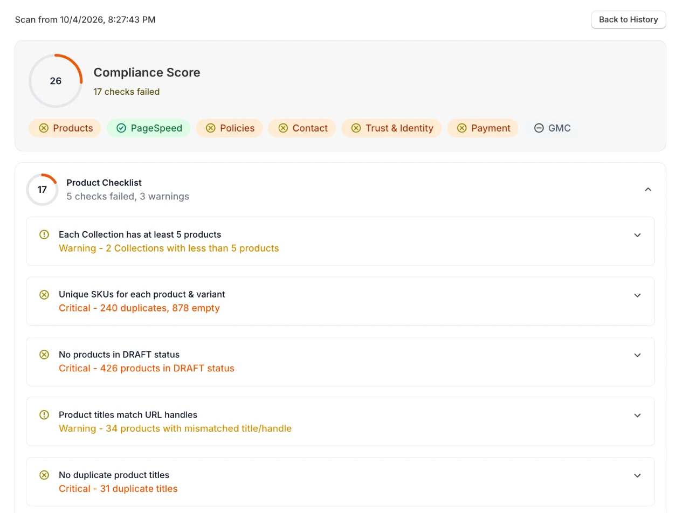The height and width of the screenshot is (513, 682).
Task: Click the minus icon on GMC badge
Action: pyautogui.click(x=539, y=128)
